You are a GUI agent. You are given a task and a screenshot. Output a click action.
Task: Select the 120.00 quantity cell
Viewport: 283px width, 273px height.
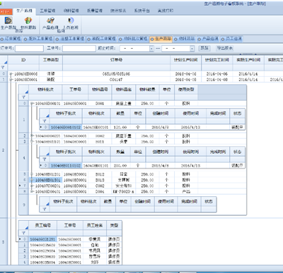click(x=120, y=127)
